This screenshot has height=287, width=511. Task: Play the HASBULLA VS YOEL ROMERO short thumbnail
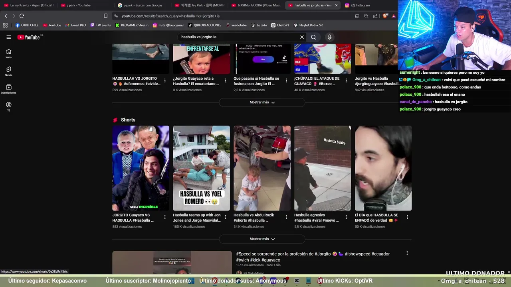201,168
